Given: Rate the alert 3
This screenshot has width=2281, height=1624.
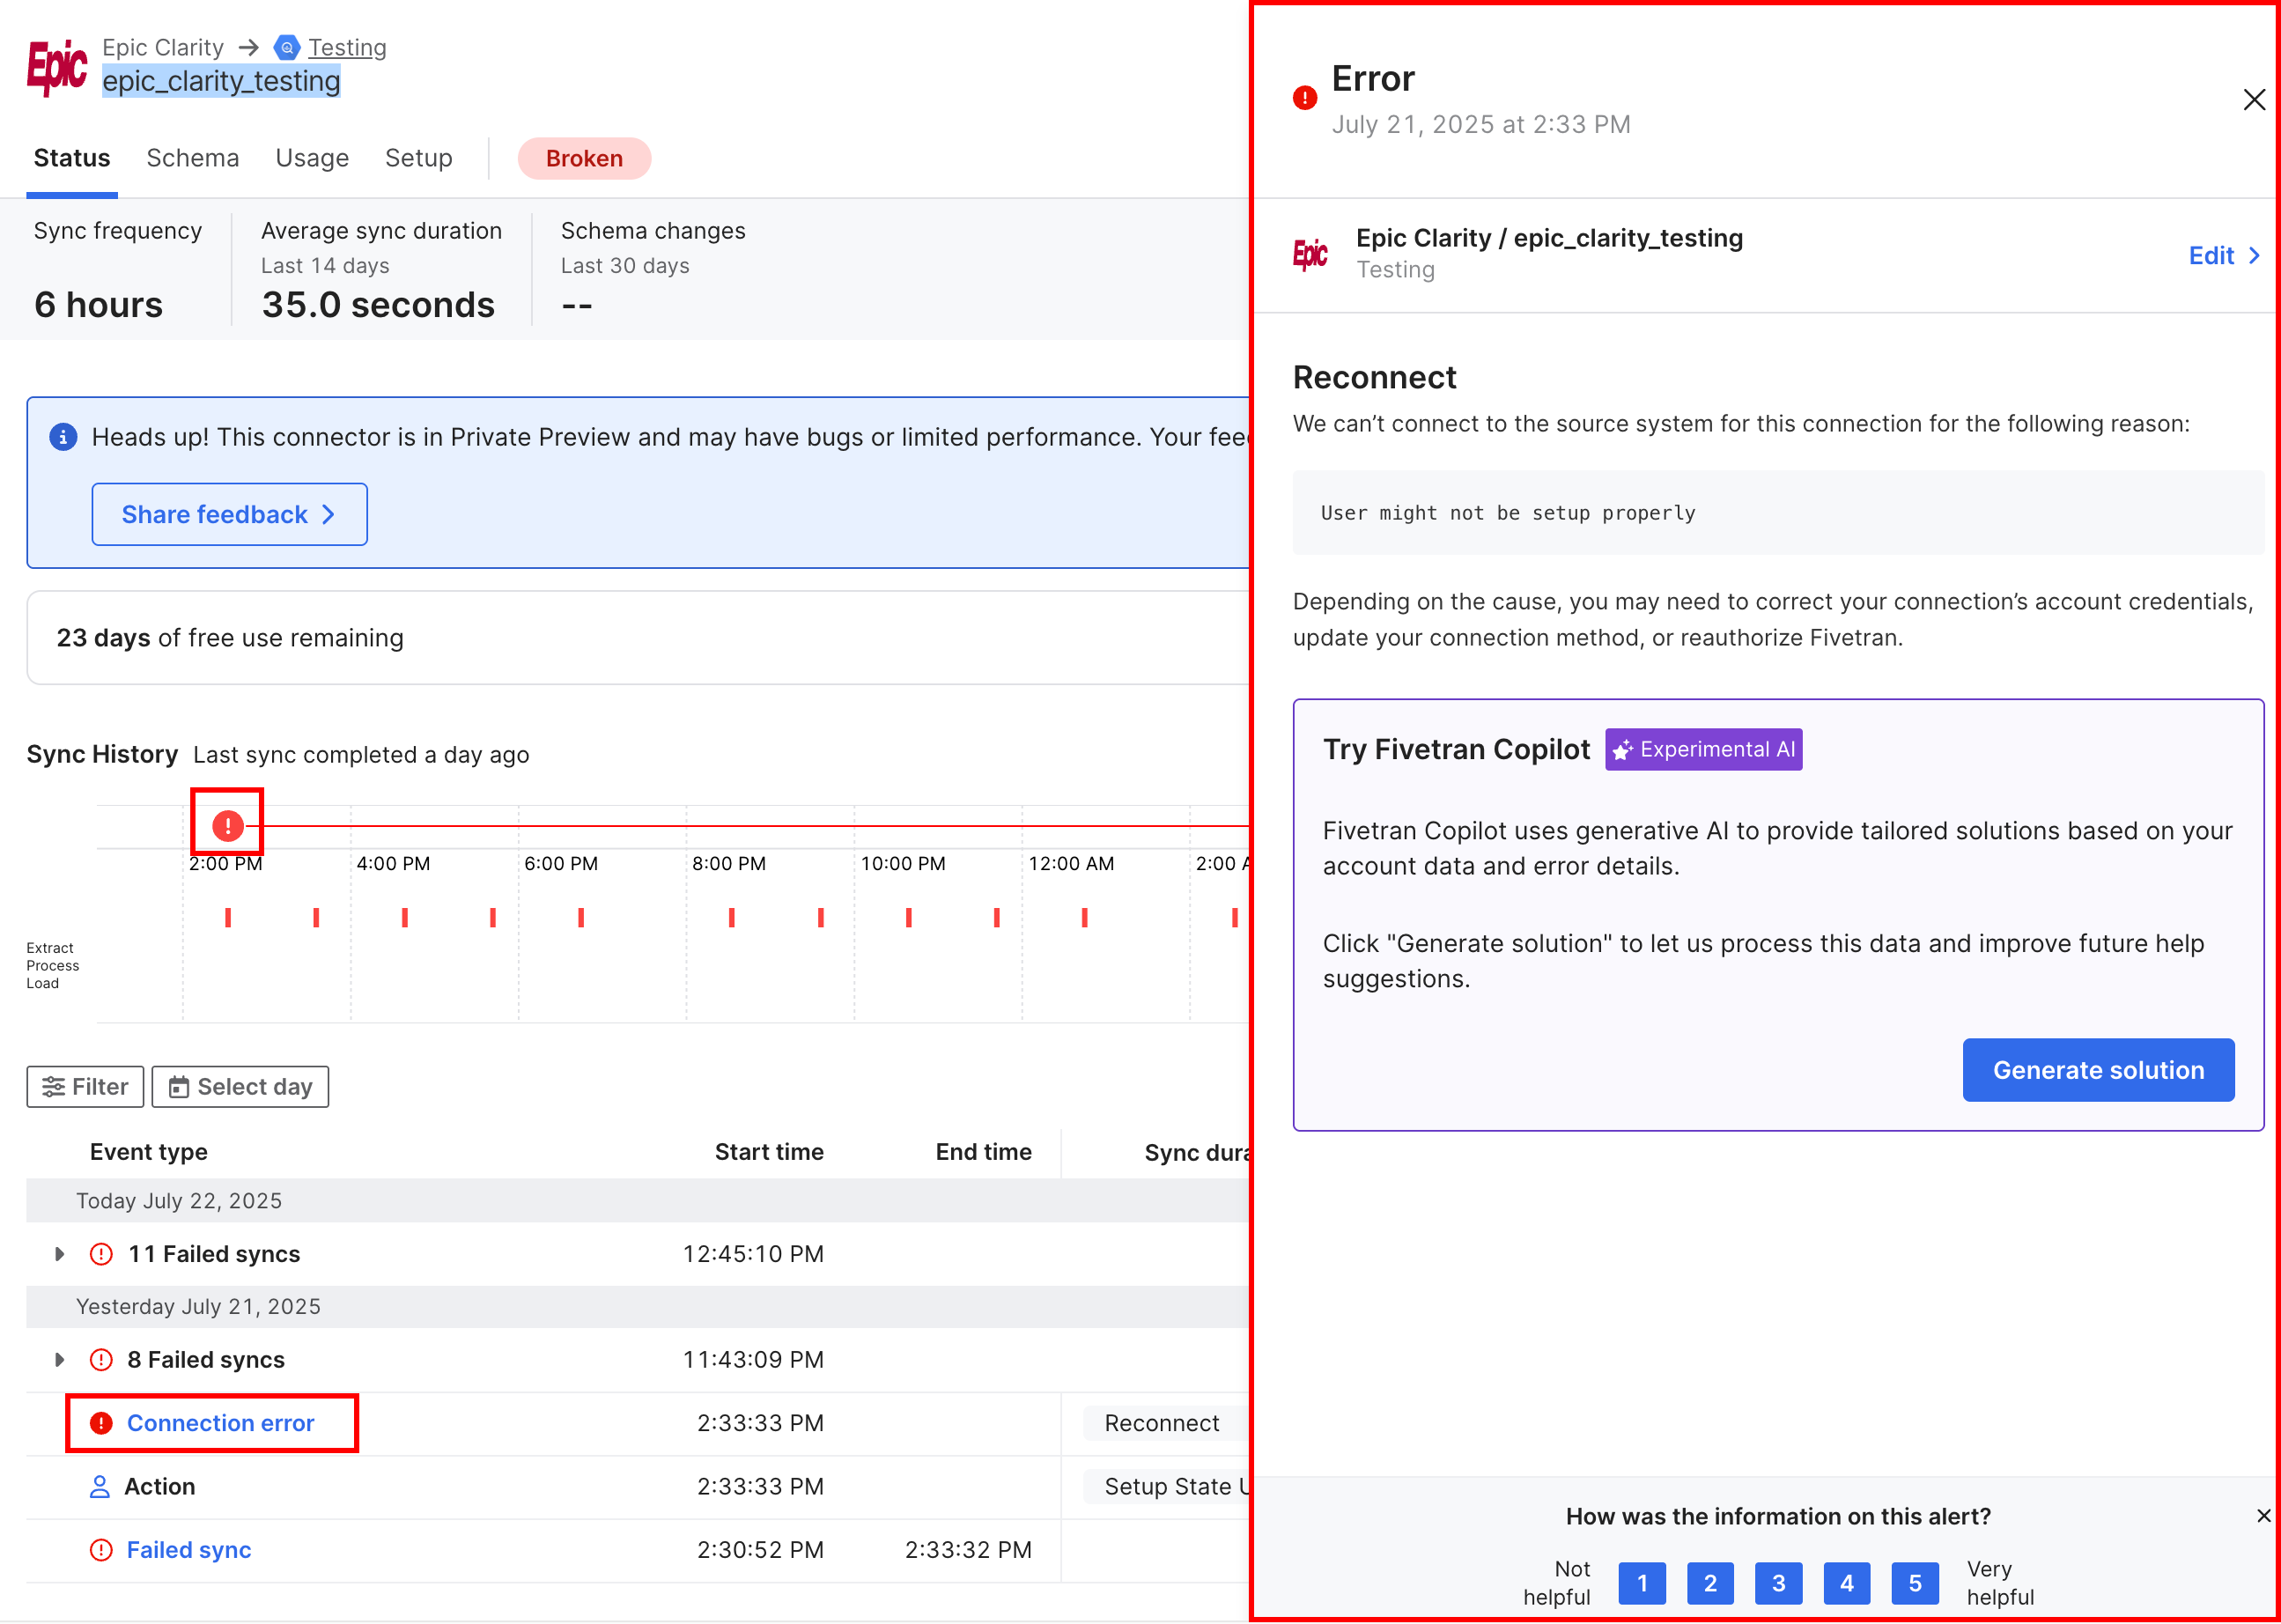Looking at the screenshot, I should [x=1778, y=1583].
